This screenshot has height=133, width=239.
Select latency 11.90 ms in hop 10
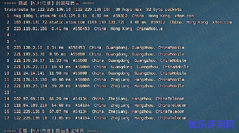point(59,73)
